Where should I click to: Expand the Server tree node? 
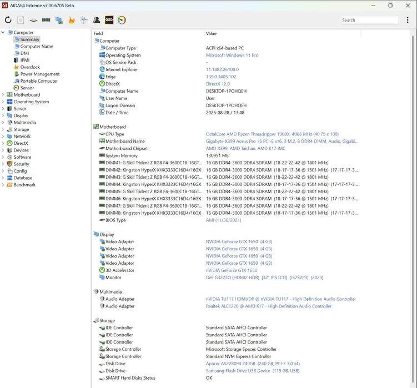(x=3, y=108)
